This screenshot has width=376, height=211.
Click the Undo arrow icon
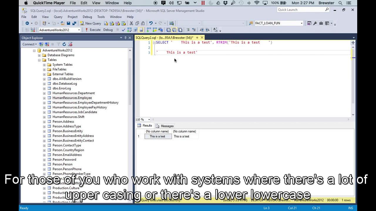[151, 23]
